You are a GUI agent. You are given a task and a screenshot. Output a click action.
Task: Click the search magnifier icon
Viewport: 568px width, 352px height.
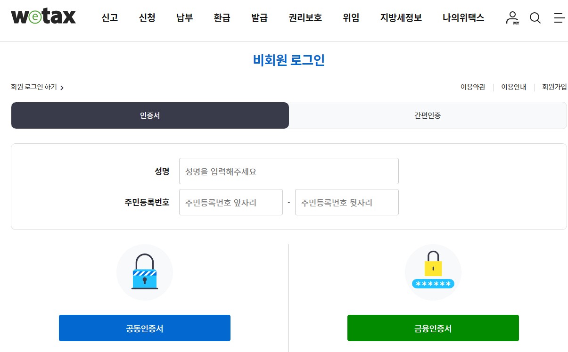(x=535, y=18)
